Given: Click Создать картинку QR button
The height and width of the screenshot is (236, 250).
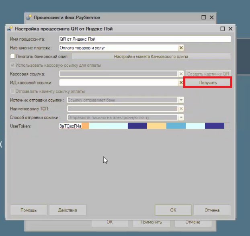Looking at the screenshot, I should click(208, 74).
